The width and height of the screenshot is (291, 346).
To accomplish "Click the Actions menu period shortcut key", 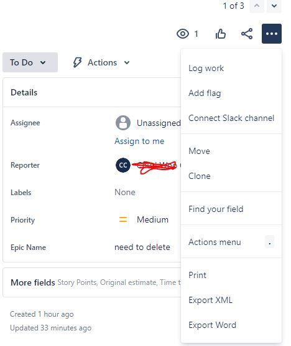I will pyautogui.click(x=269, y=242).
